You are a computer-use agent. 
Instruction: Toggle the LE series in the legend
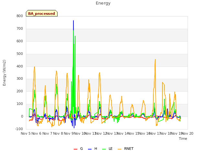(107, 149)
